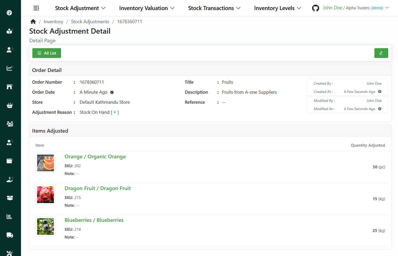Image resolution: width=398 pixels, height=256 pixels.
Task: Open the delivery truck sidebar icon
Action: click(x=10, y=235)
